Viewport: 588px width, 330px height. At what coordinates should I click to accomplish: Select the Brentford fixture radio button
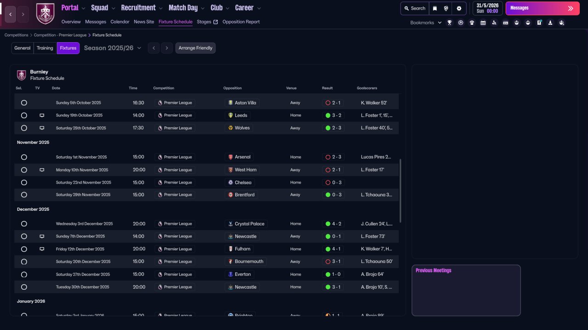point(24,195)
